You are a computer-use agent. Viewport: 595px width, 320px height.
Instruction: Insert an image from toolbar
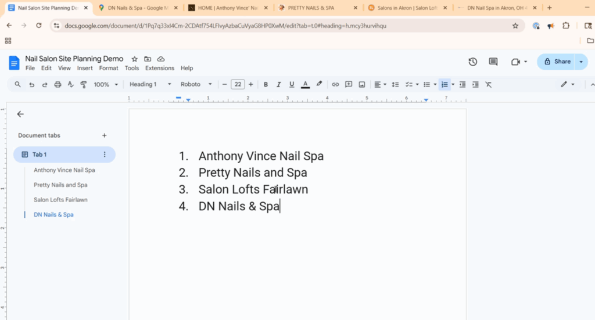pyautogui.click(x=361, y=85)
